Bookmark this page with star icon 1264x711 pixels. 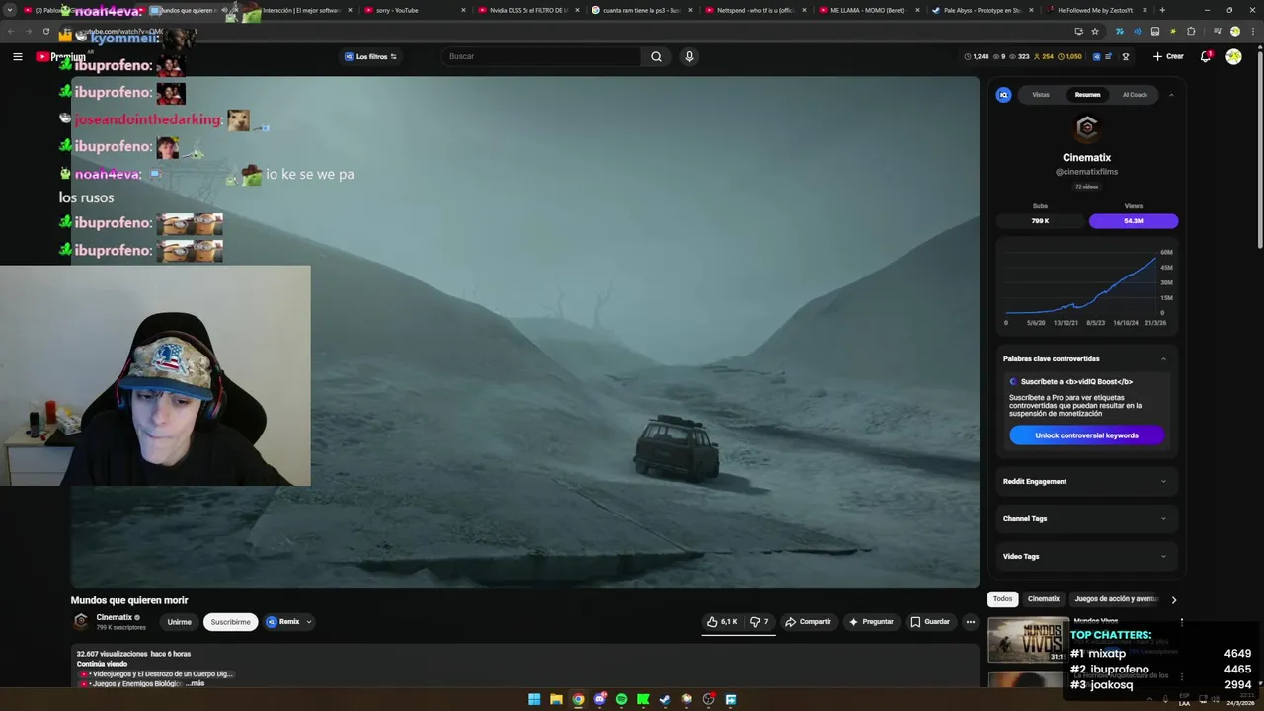(1095, 31)
